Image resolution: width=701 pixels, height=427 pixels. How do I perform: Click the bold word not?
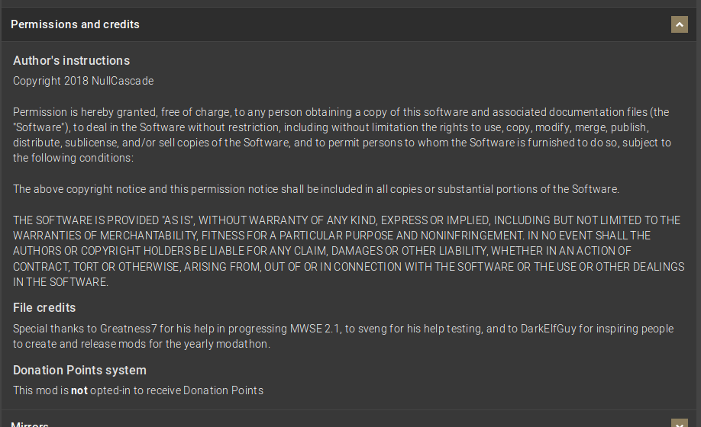(x=79, y=390)
